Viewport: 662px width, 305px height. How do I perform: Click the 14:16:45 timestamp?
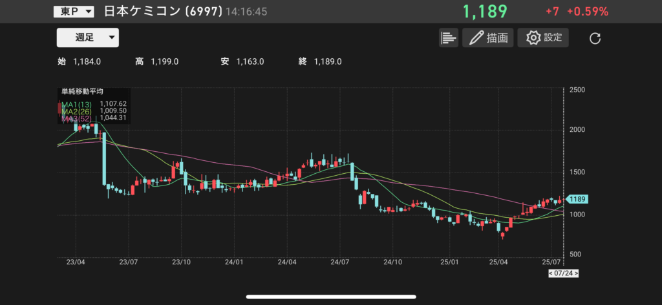(246, 12)
